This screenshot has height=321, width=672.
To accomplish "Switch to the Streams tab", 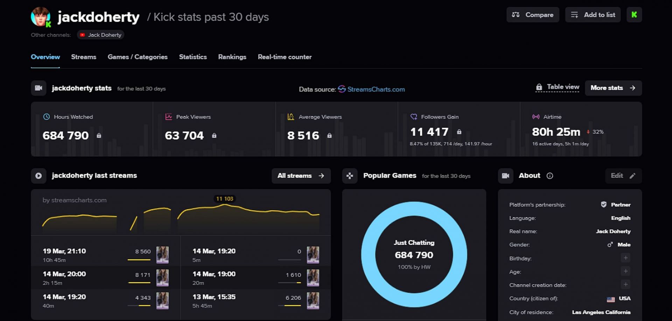I will point(84,57).
